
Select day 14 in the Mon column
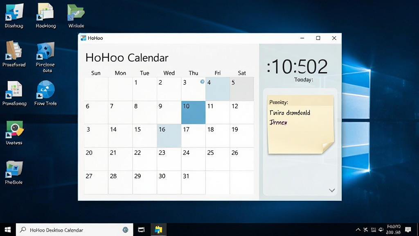click(120, 135)
